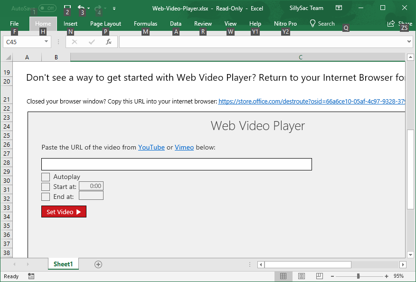Image resolution: width=416 pixels, height=282 pixels.
Task: Select the Data tab
Action: [176, 24]
